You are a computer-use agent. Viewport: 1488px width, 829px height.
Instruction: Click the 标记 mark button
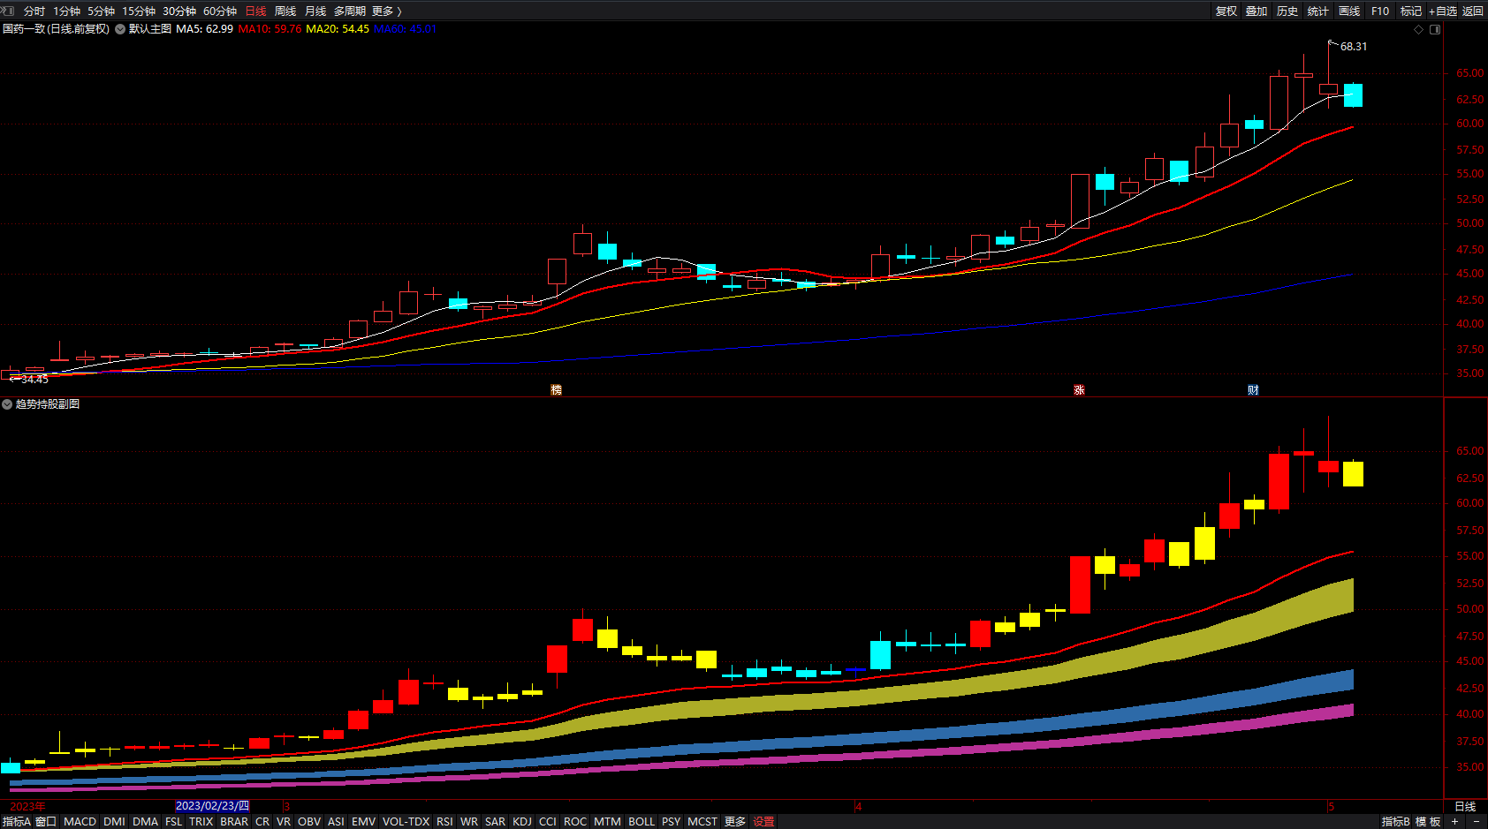(x=1411, y=11)
